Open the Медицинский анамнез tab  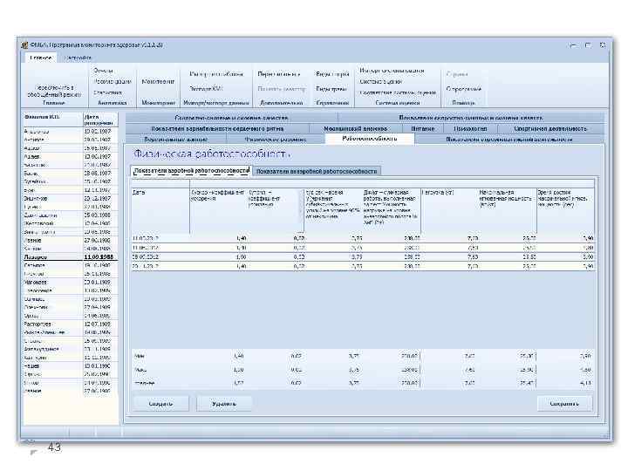coord(356,128)
